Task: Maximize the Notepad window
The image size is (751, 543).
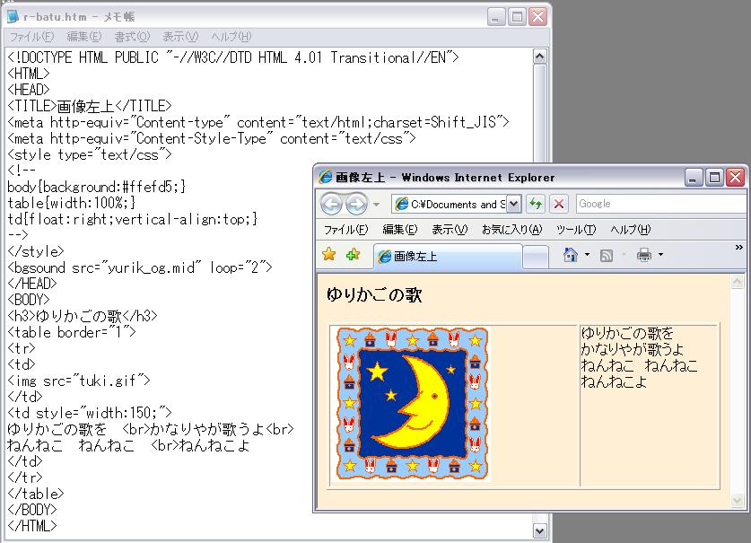Action: click(x=517, y=17)
